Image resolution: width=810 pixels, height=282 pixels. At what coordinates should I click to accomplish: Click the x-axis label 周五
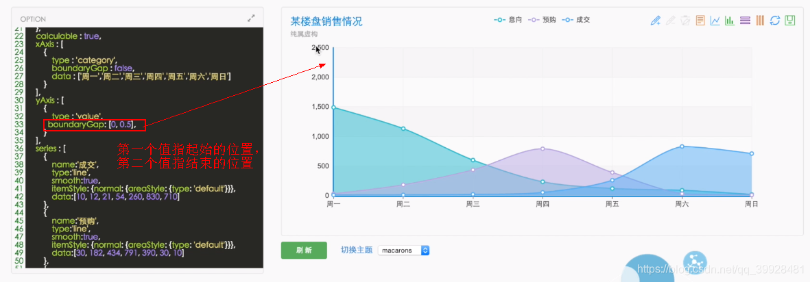612,204
